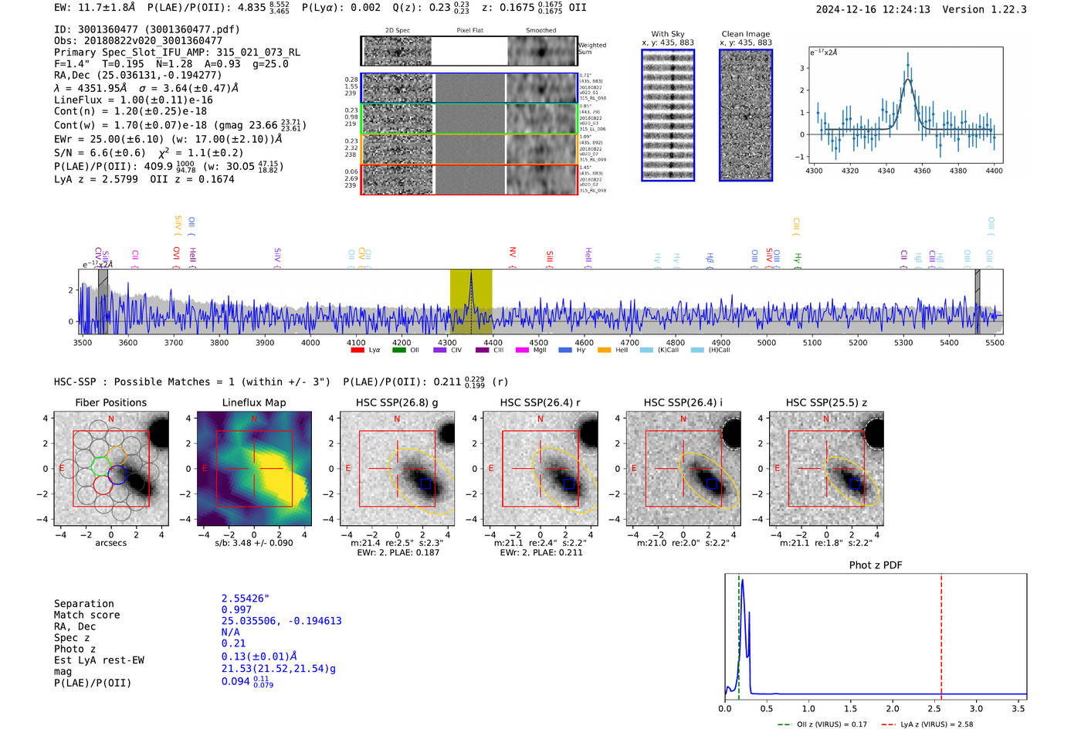Click the green fiber circle in Fiber Positions
Screen dimensions: 1081x736
101,466
